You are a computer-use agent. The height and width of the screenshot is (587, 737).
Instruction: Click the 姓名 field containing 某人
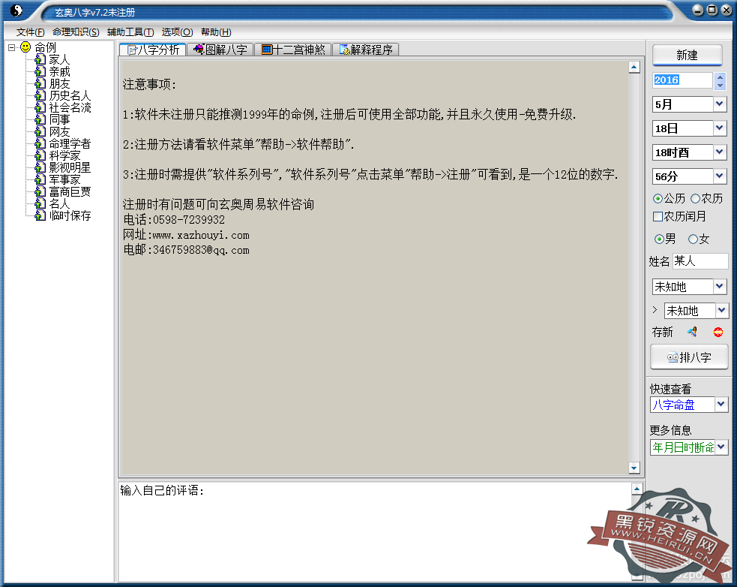(x=700, y=260)
